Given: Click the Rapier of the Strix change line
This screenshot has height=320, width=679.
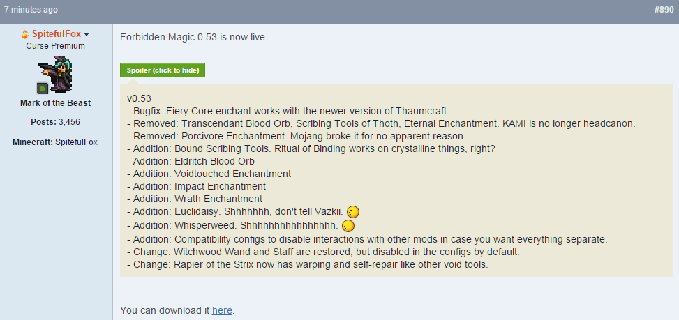Looking at the screenshot, I should coord(308,264).
